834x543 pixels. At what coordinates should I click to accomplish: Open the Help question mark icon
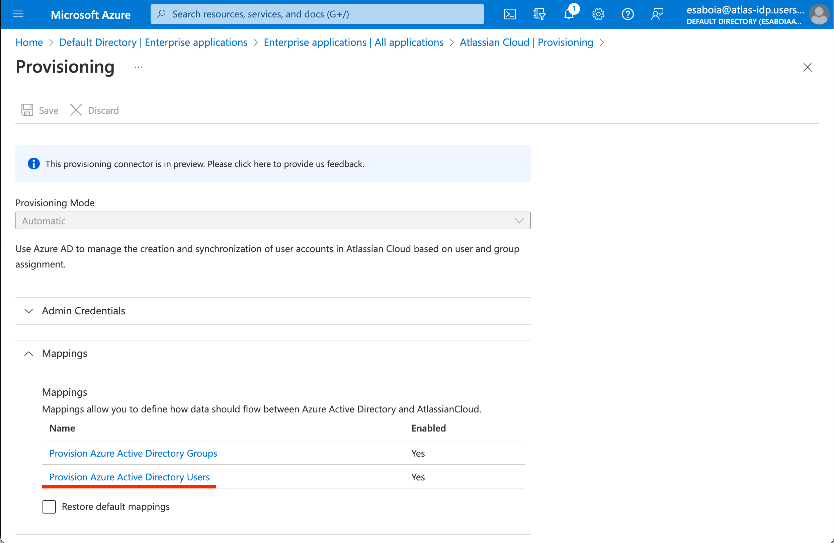[627, 14]
